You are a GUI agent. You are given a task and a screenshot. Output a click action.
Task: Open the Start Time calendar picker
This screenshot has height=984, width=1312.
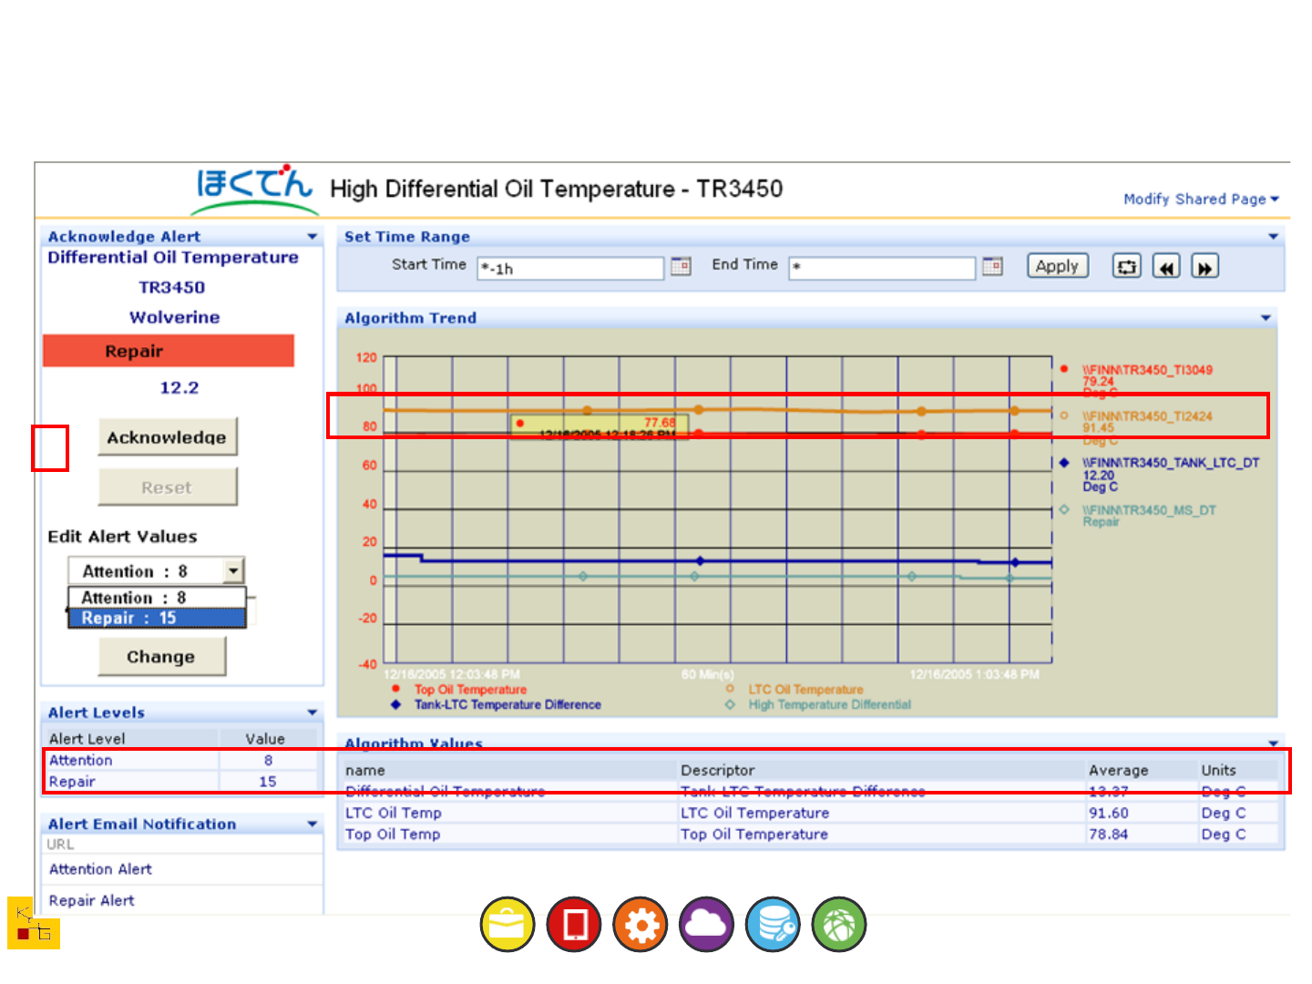click(x=681, y=266)
